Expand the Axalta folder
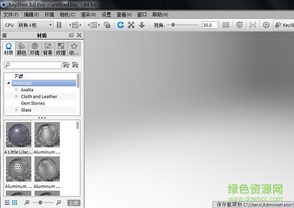 click(16, 90)
